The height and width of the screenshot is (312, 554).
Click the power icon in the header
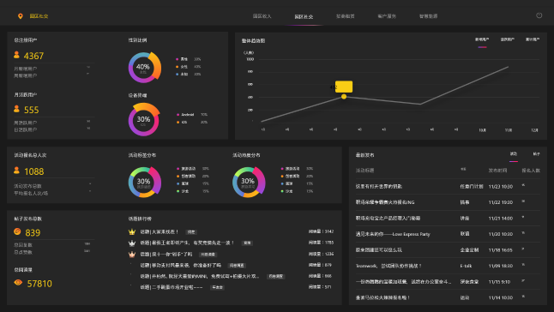[539, 15]
